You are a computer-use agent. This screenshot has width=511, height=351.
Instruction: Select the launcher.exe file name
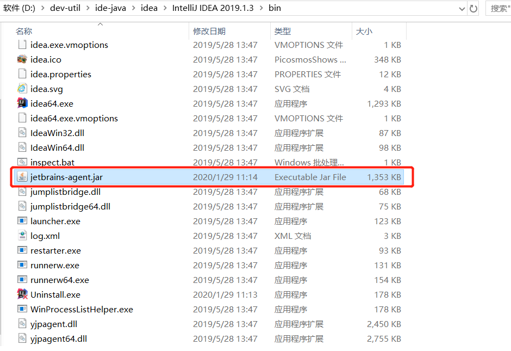coord(55,221)
